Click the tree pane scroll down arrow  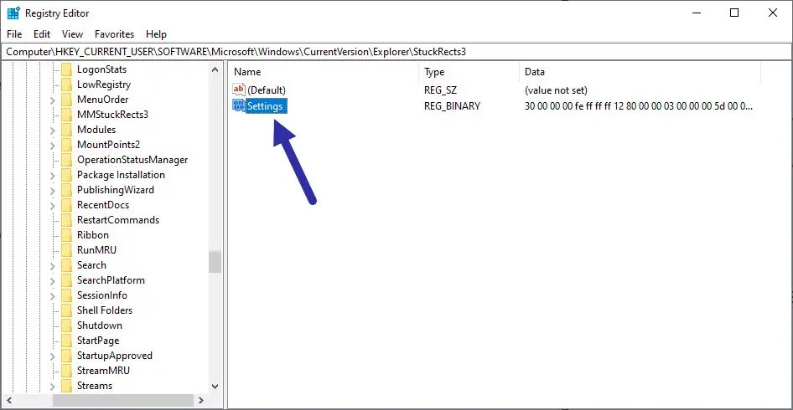pos(215,387)
